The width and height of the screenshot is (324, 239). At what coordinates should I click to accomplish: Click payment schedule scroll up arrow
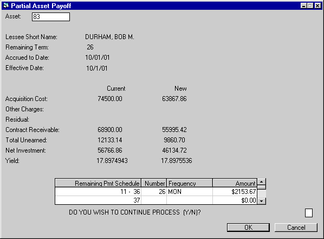[x=262, y=182]
